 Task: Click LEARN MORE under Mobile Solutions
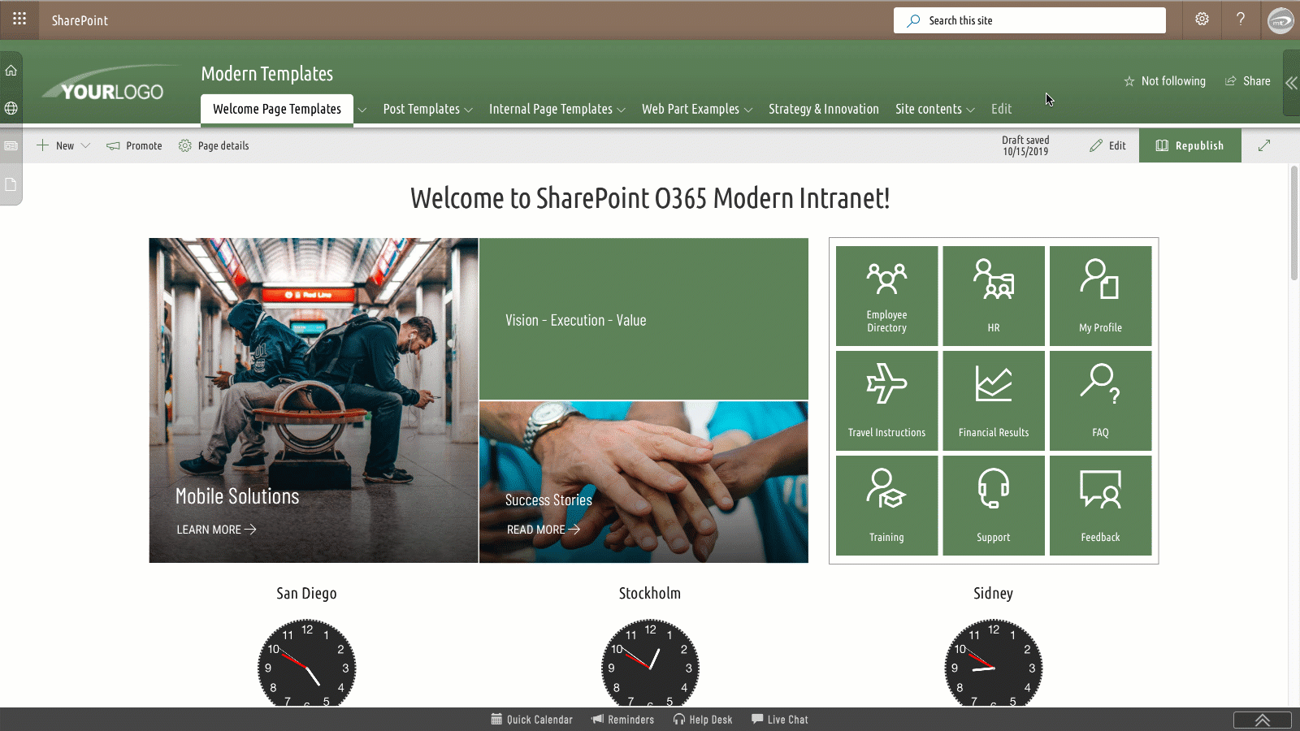tap(214, 529)
